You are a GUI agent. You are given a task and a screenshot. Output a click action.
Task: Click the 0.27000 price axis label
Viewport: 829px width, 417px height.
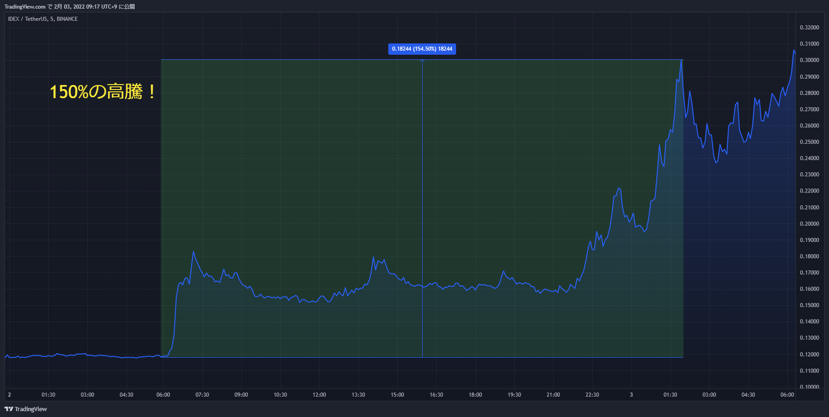click(810, 109)
